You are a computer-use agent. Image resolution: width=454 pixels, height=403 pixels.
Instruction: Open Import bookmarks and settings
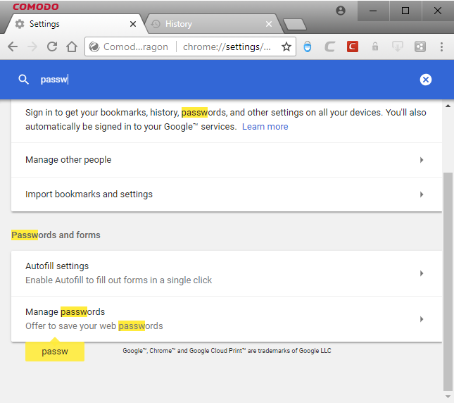(227, 194)
